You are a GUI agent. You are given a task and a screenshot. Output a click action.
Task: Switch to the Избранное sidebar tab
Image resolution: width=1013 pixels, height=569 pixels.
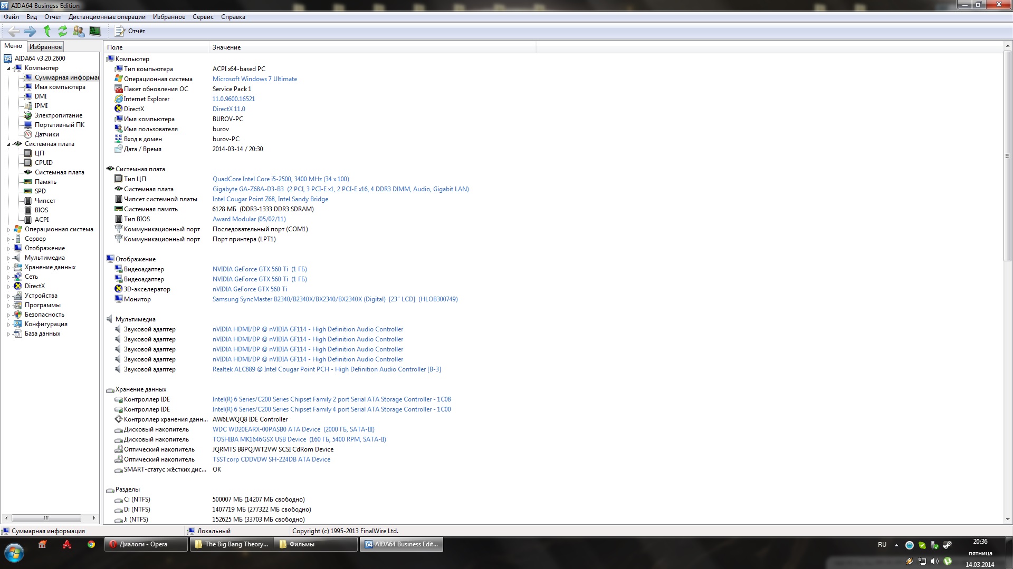(x=45, y=47)
